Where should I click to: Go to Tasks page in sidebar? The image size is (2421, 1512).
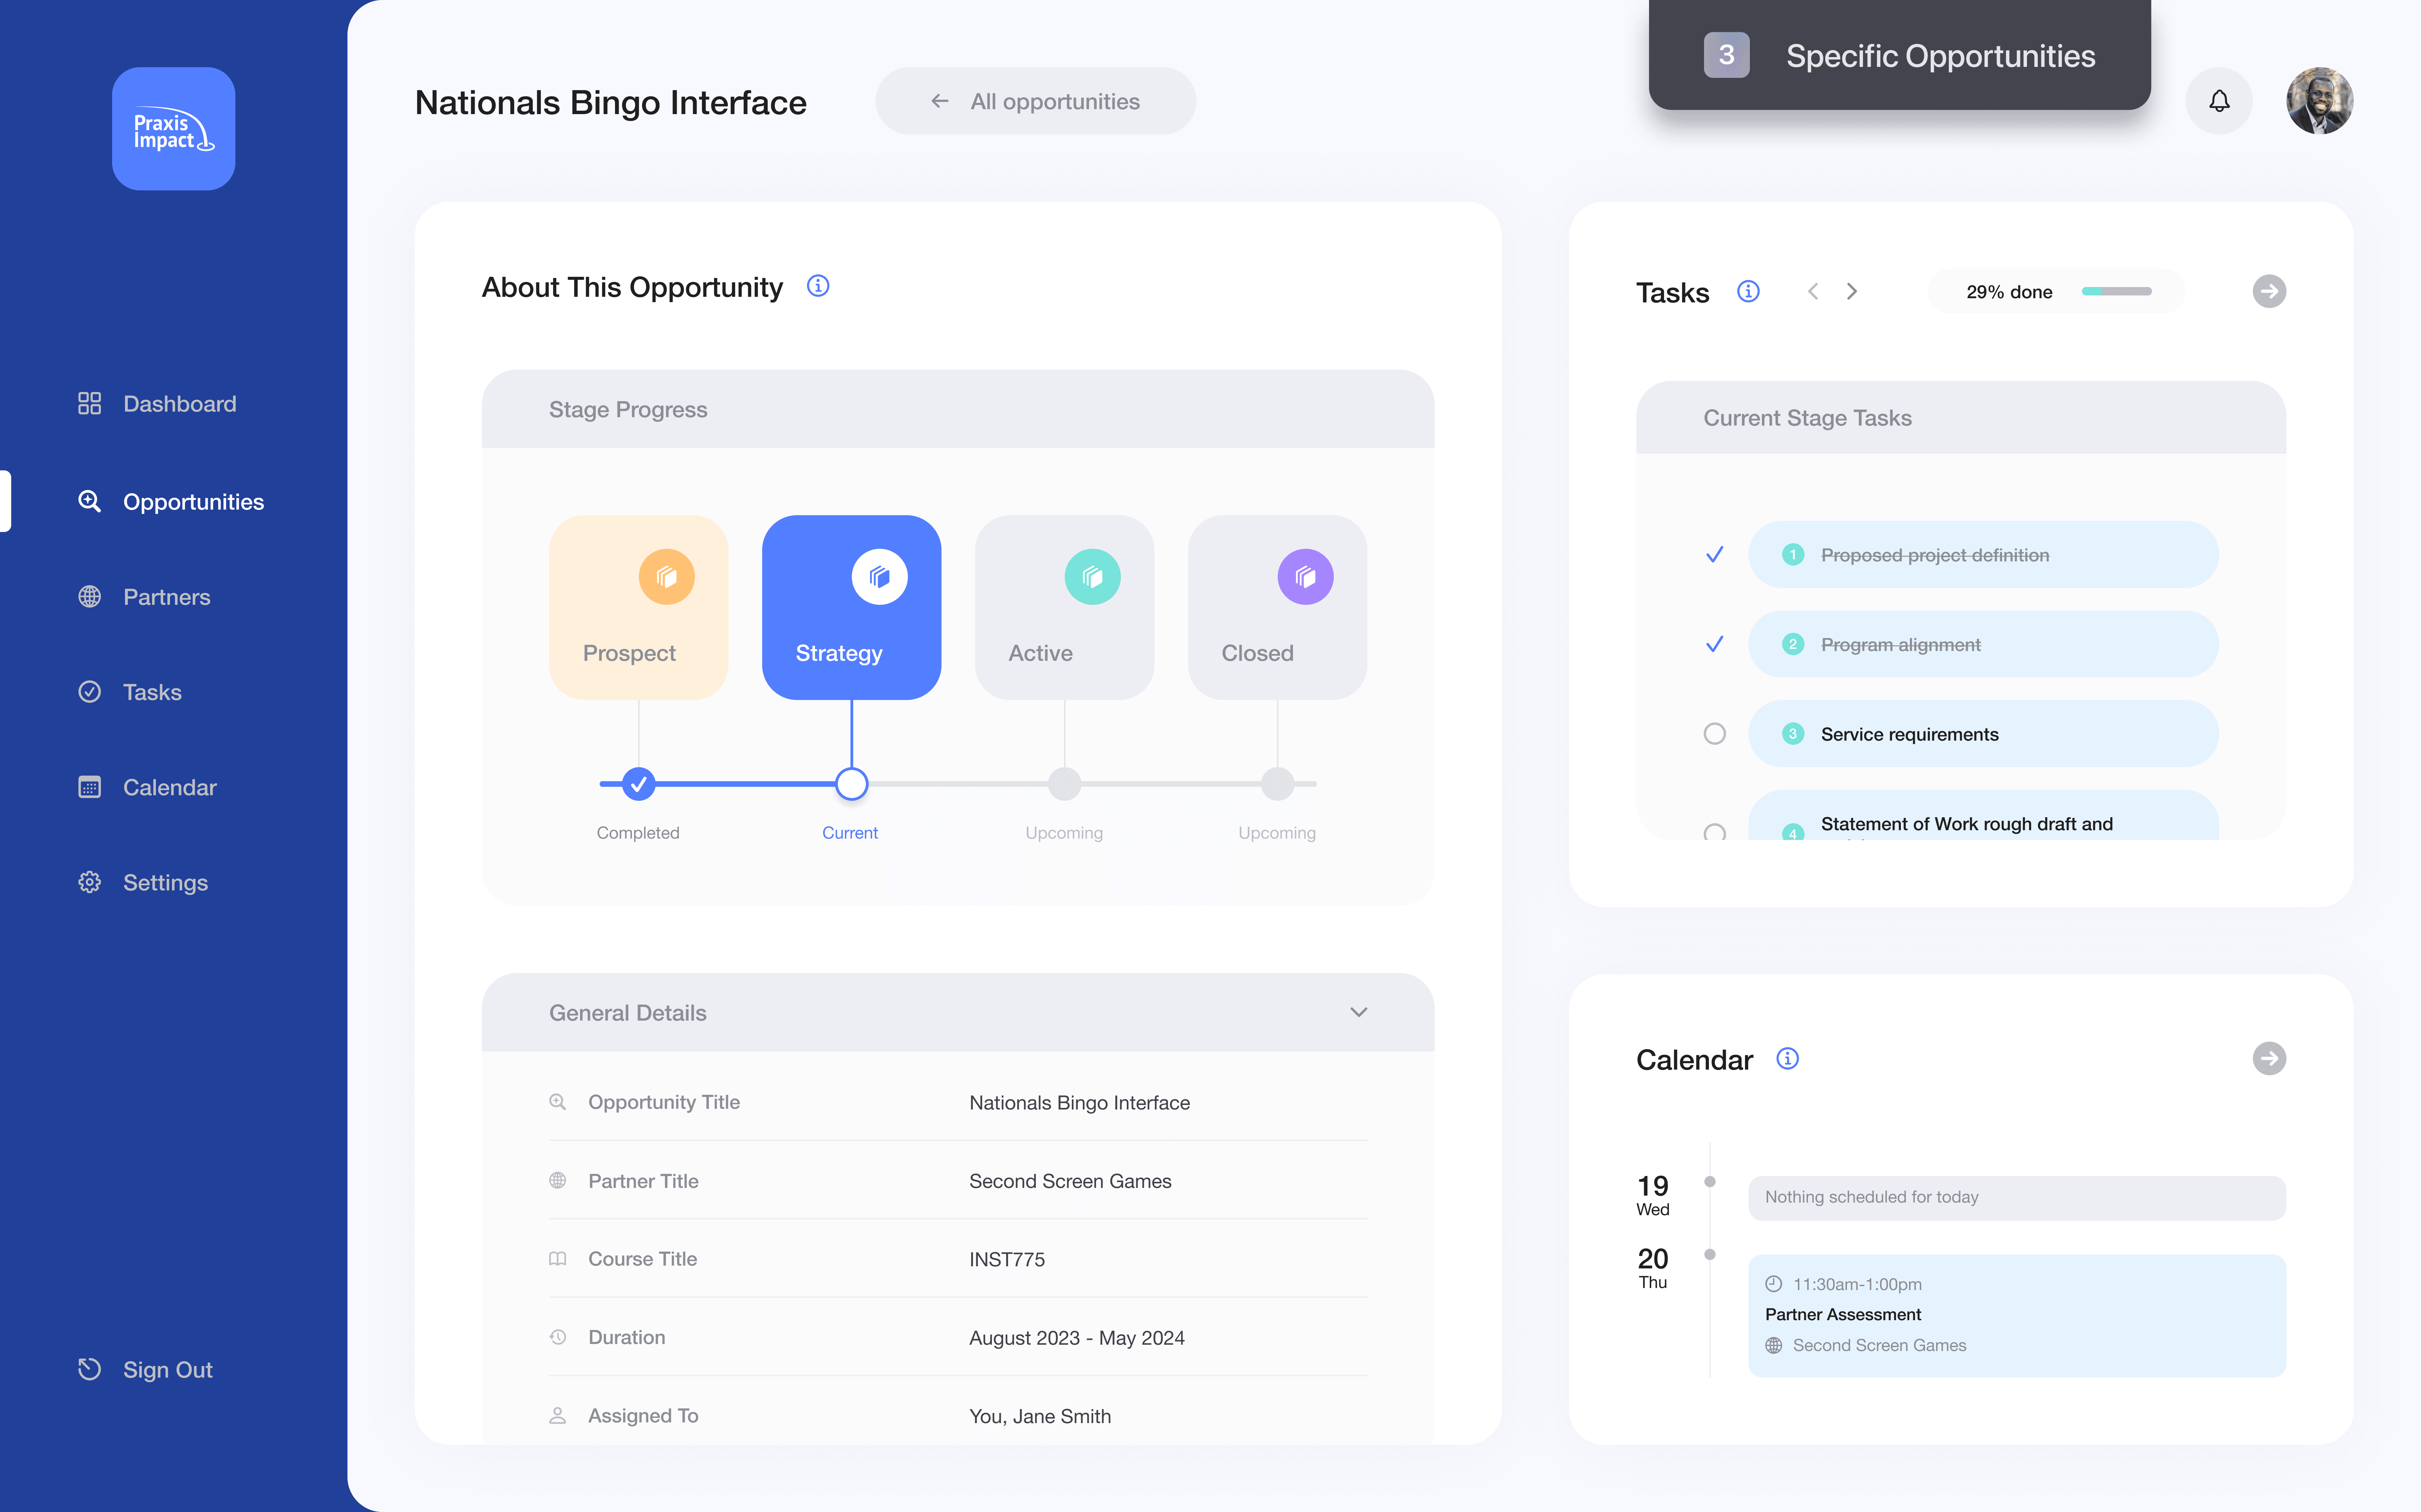click(130, 692)
